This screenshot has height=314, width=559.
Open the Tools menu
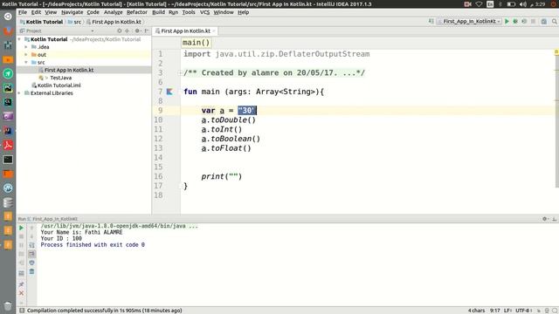coord(189,12)
